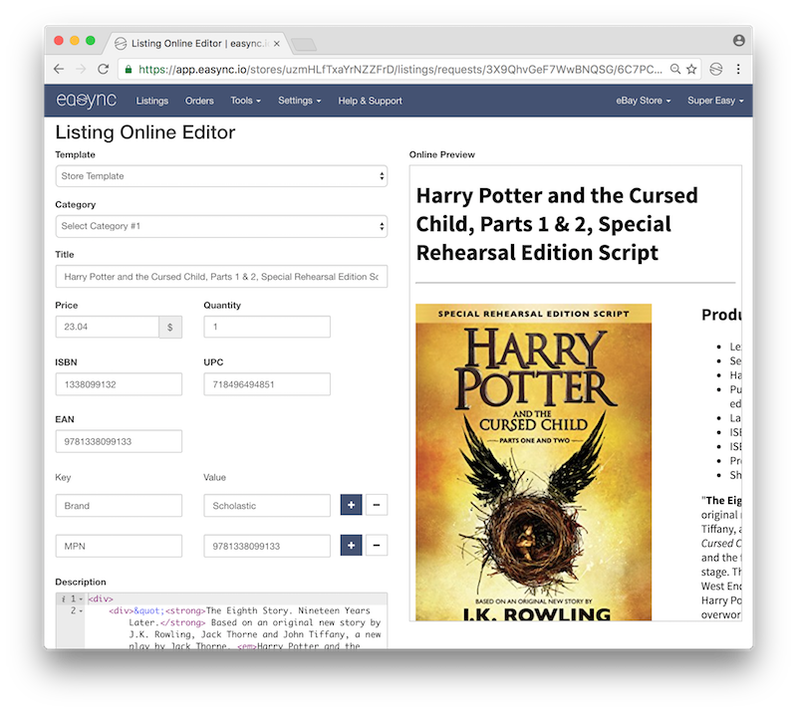
Task: Click the easync extension icon in the toolbar
Action: (716, 69)
